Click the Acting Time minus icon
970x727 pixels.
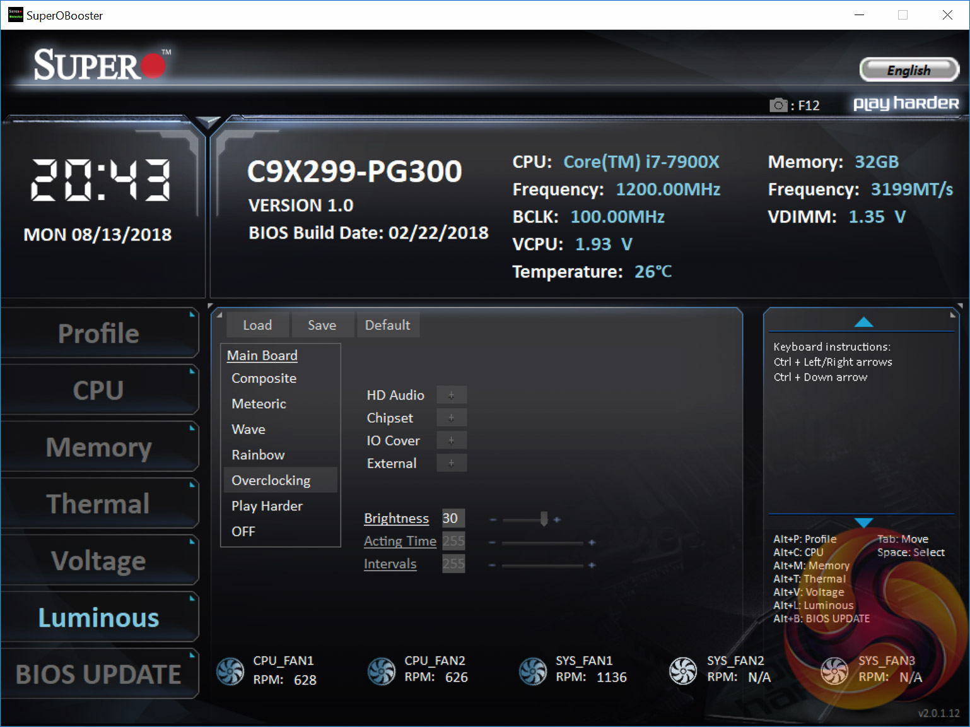point(492,543)
